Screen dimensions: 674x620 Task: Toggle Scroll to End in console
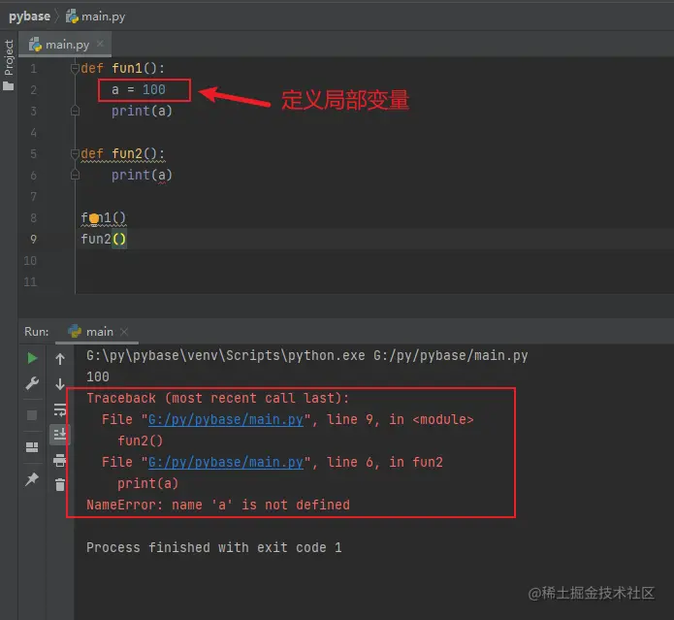point(60,435)
